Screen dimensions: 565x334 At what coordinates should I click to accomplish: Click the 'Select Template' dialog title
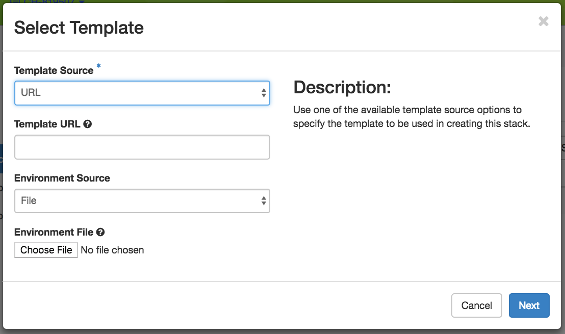pyautogui.click(x=79, y=28)
